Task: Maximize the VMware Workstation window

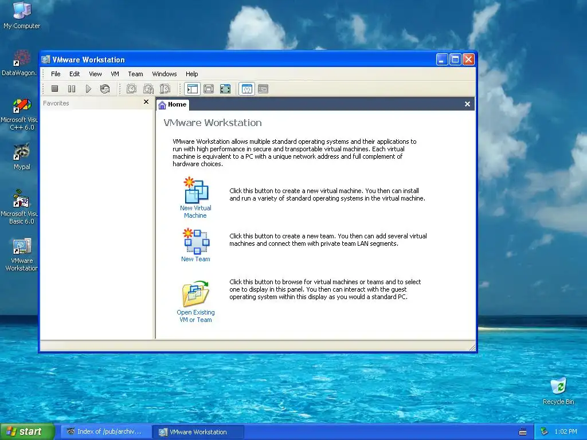Action: (x=455, y=60)
